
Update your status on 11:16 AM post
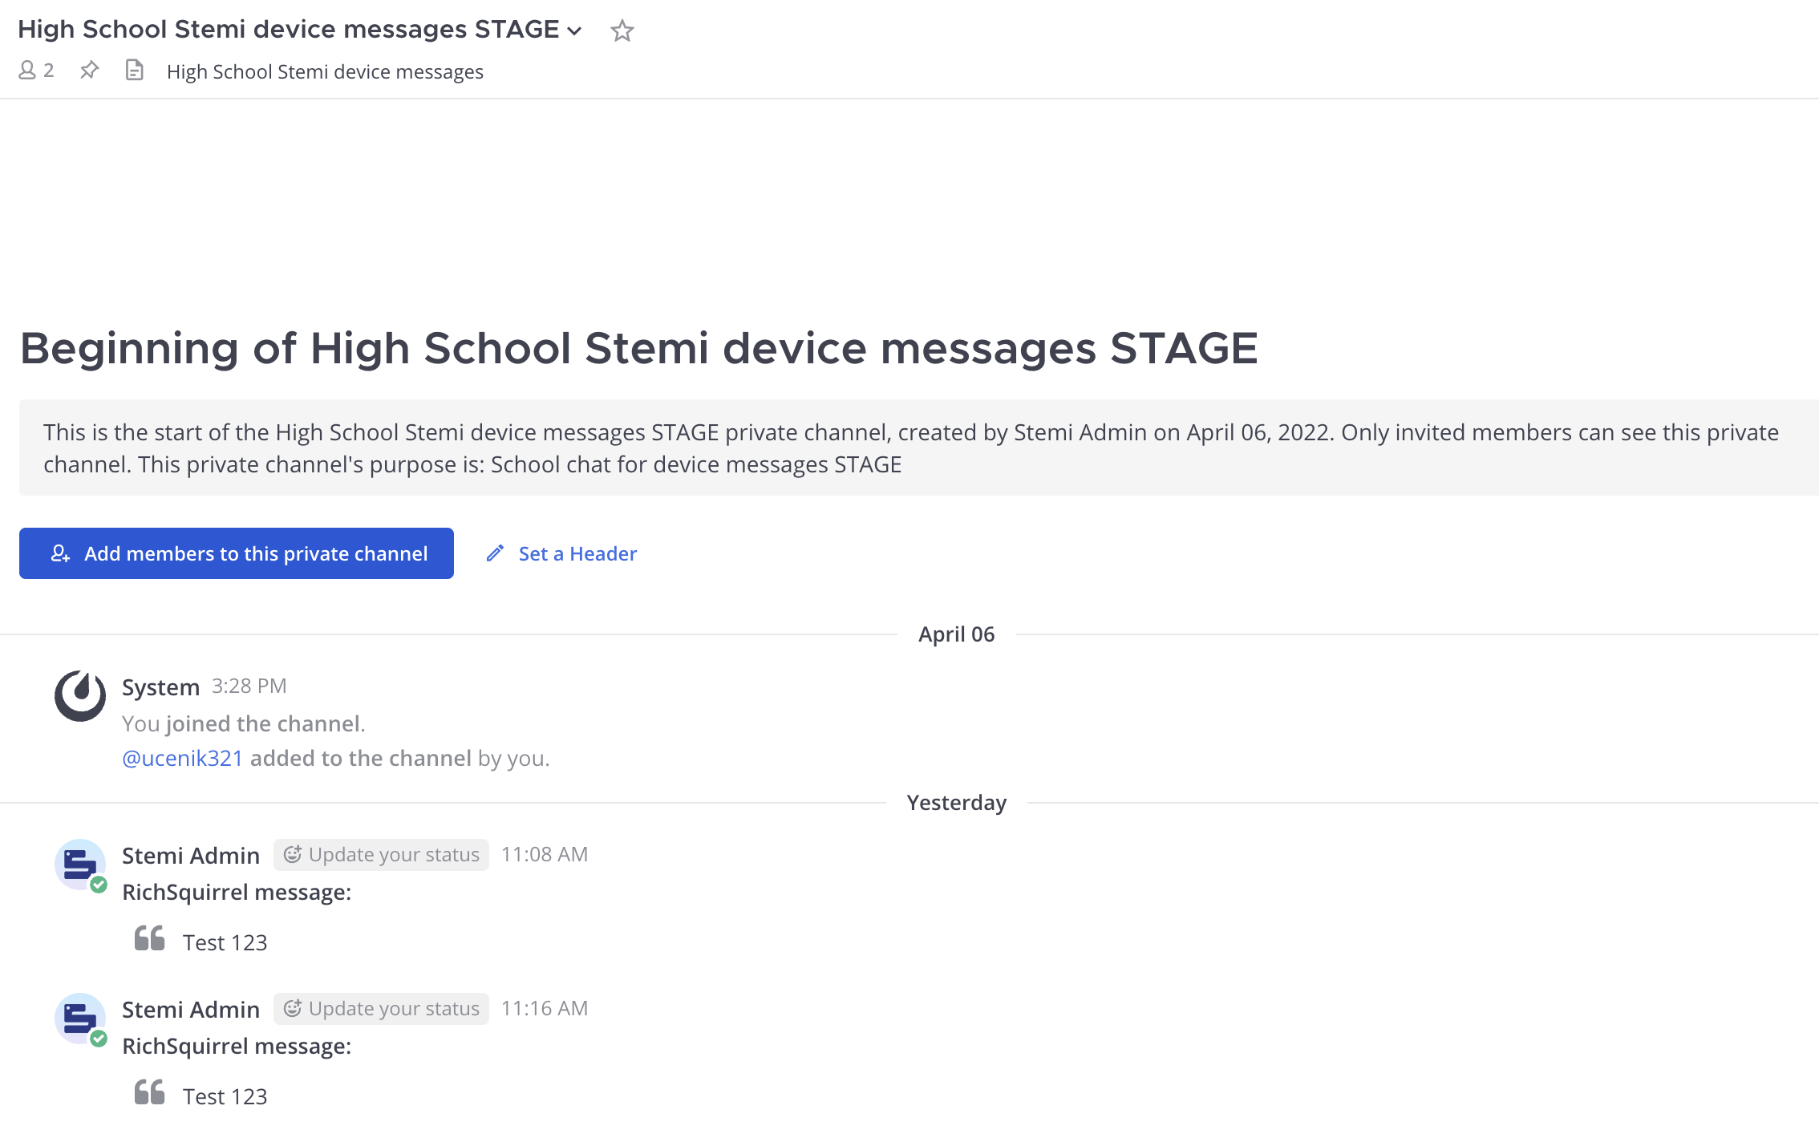click(x=382, y=1009)
